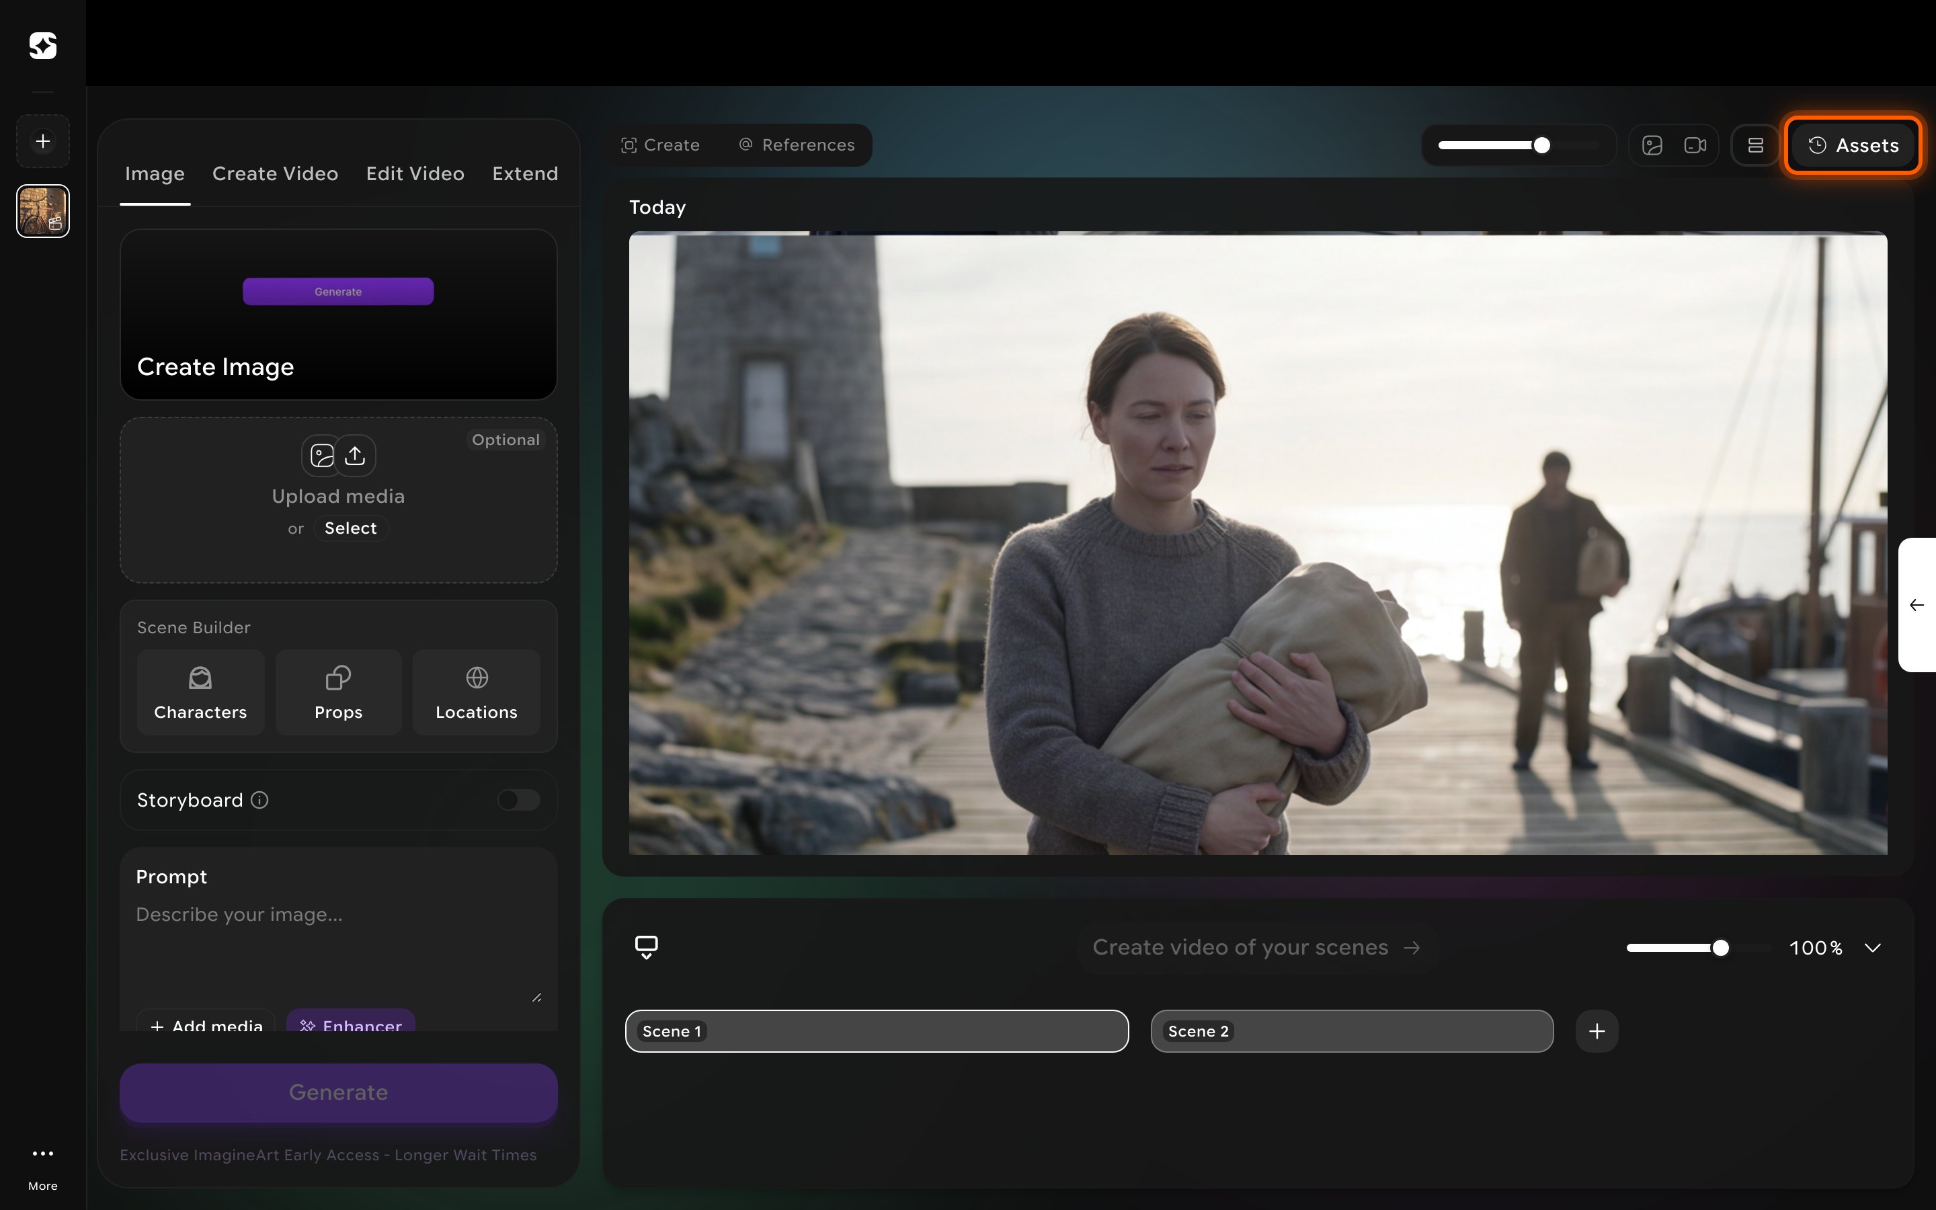This screenshot has width=1936, height=1210.
Task: Switch to the Edit Video tab
Action: [415, 173]
